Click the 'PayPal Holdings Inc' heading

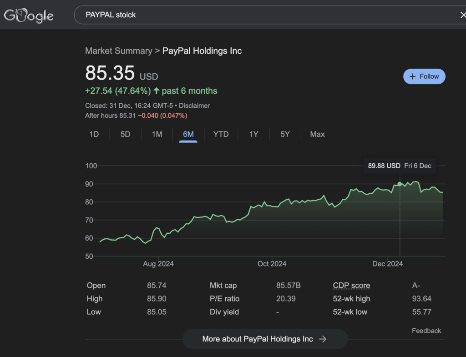202,51
